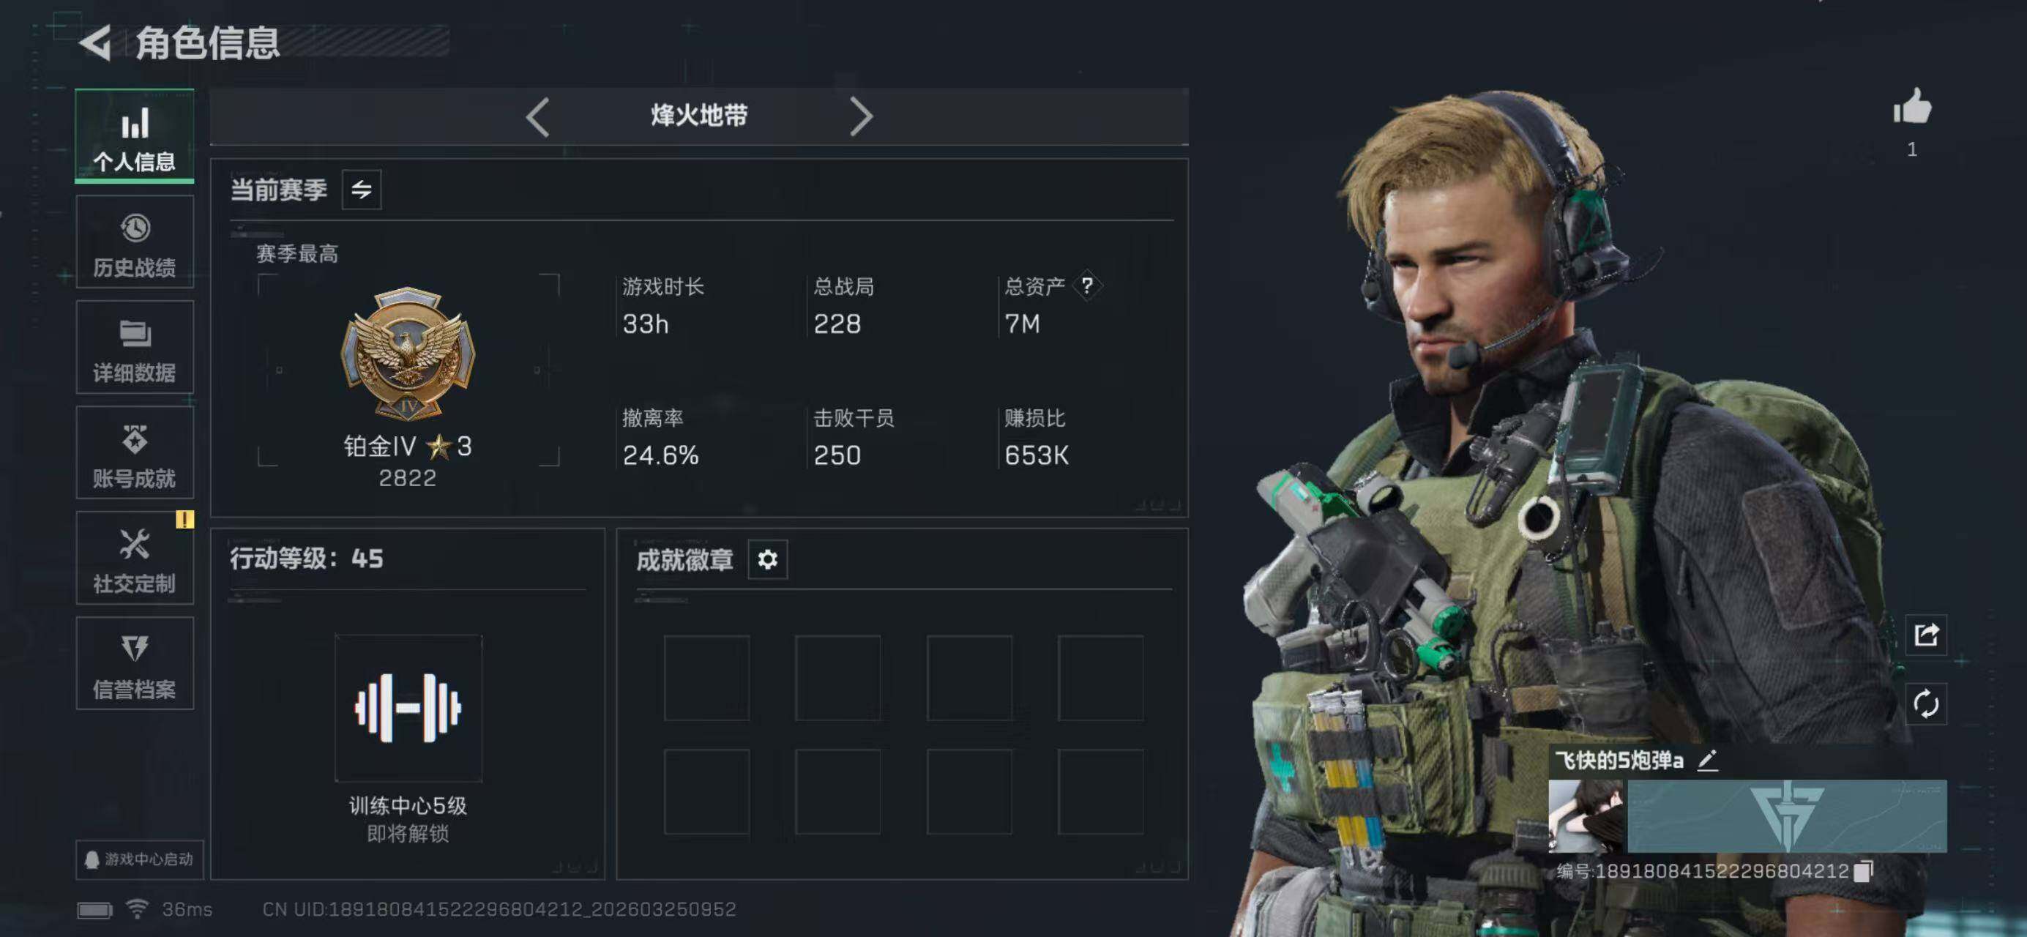This screenshot has height=937, width=2027.
Task: Open the 历史战绩 tab
Action: click(x=135, y=242)
